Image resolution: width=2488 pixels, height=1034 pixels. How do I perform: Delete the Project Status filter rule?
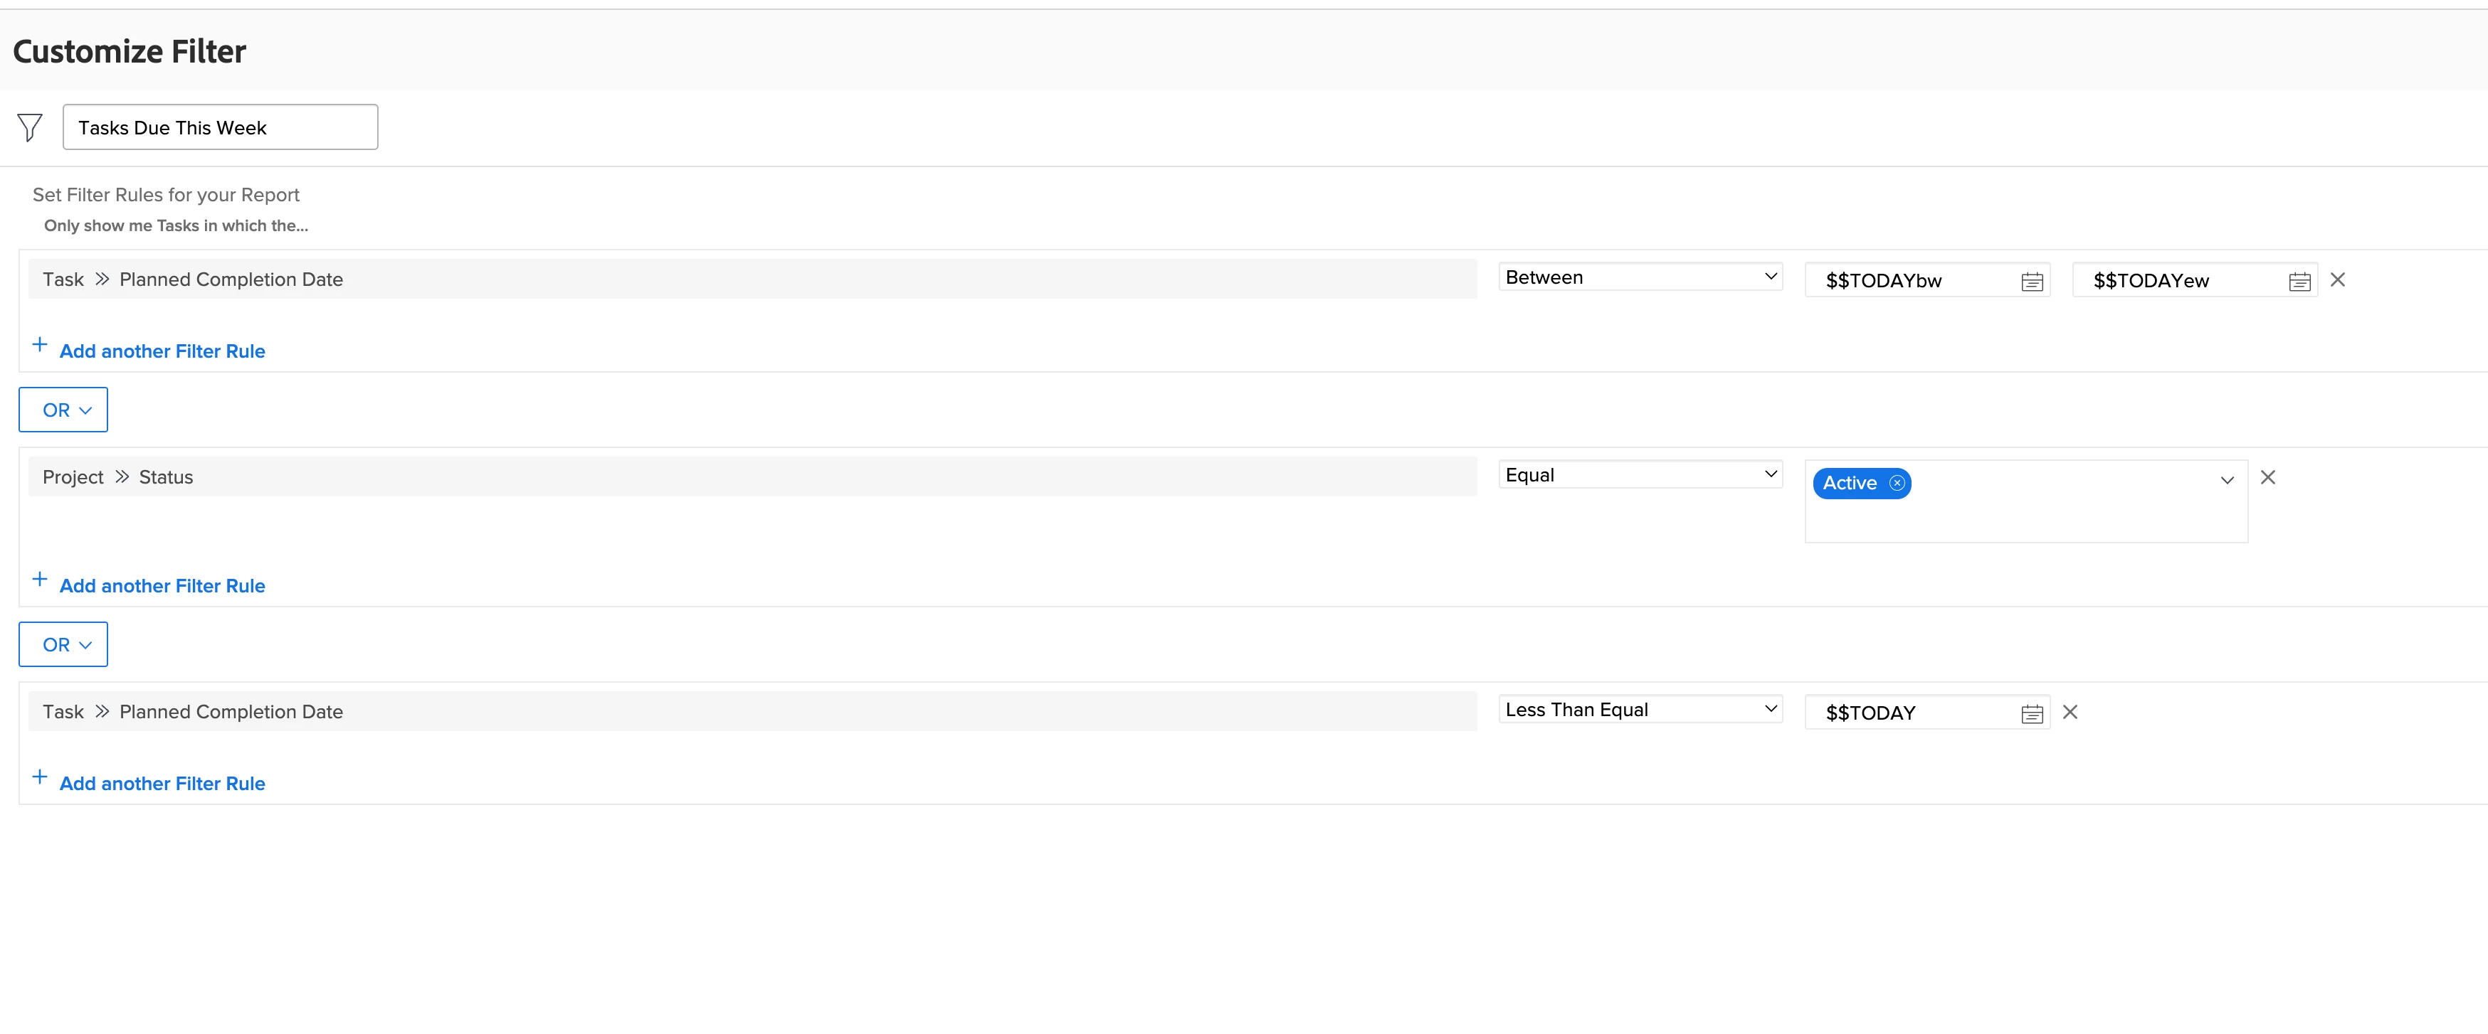pyautogui.click(x=2268, y=477)
